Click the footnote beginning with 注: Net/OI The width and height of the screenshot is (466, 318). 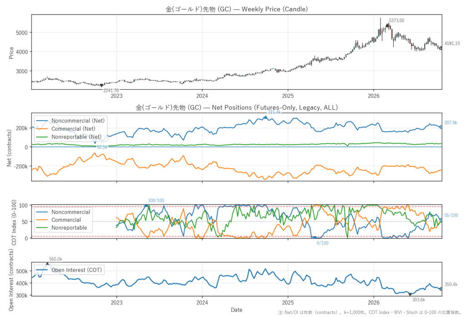pos(370,313)
